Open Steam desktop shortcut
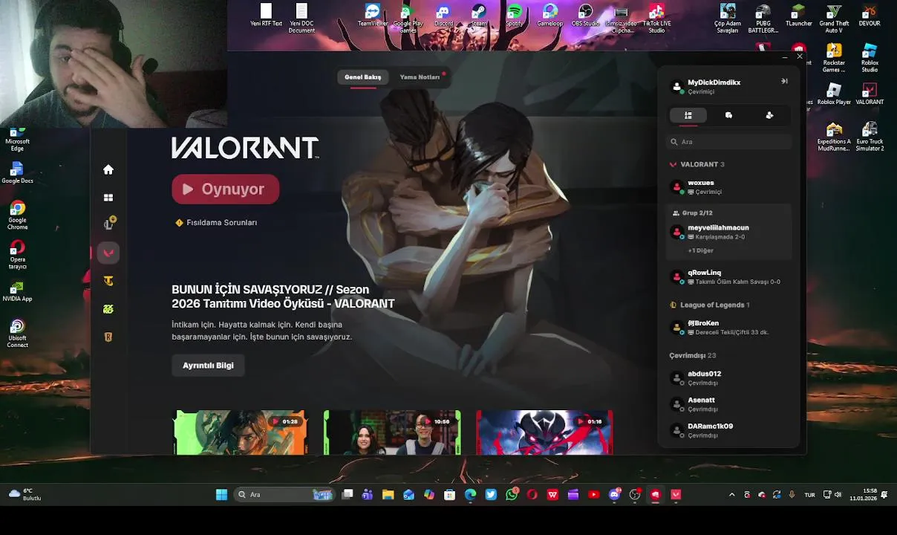897x535 pixels. 479,15
